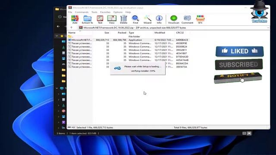Screen dimensions: 276x155
Task: Sort file list by Name column
Action: 80,33
